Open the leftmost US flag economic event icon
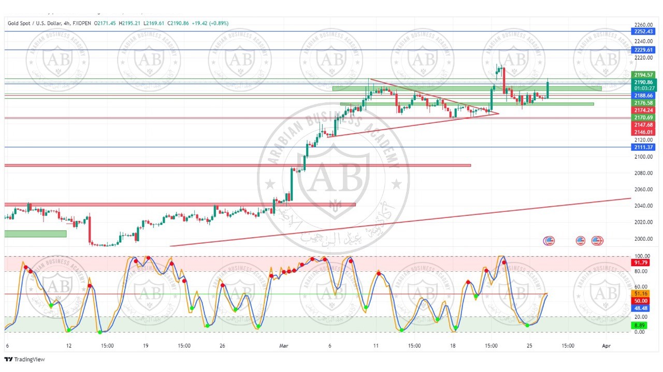Screen dimensions: 663x372 click(549, 240)
